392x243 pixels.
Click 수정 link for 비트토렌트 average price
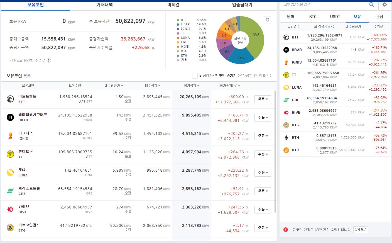point(128,101)
